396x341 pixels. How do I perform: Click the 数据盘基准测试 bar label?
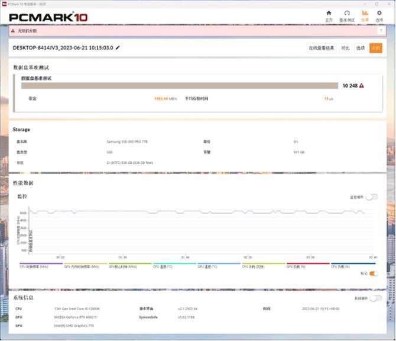coord(37,78)
